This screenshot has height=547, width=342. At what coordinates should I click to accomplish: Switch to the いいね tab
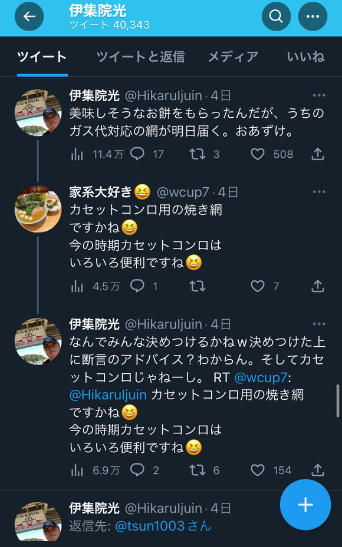tap(305, 58)
